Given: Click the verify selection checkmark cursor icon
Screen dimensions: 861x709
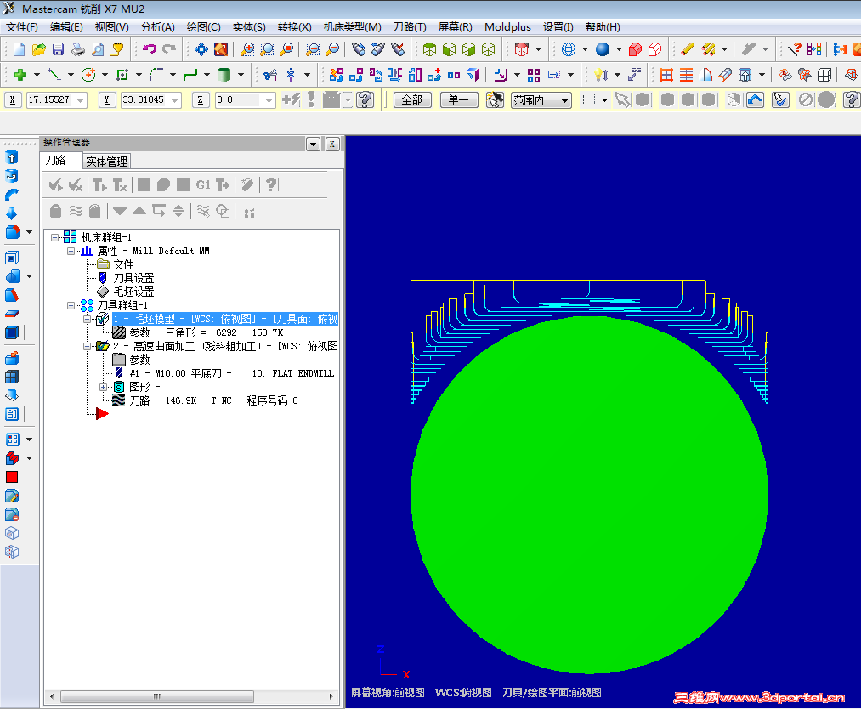Looking at the screenshot, I should point(780,99).
